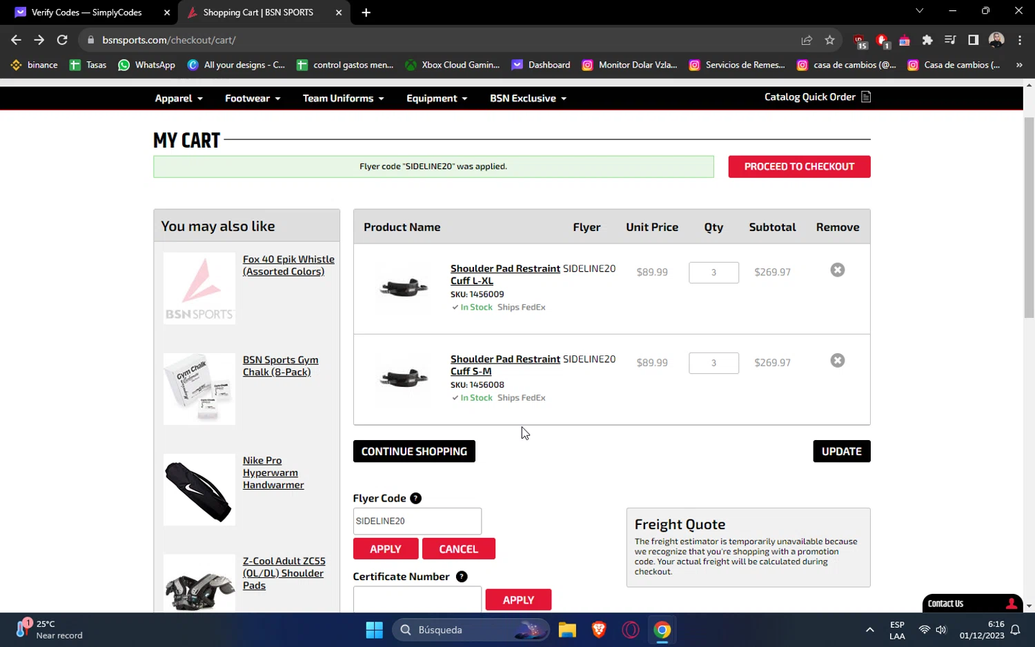Click the Gym Chalk product thumbnail
The image size is (1035, 647).
(199, 389)
